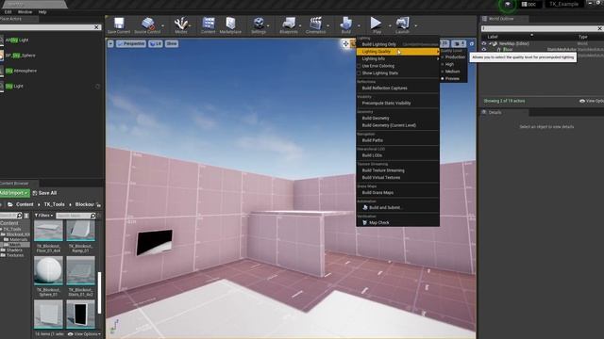Open the Modes toolbar icon

(180, 24)
